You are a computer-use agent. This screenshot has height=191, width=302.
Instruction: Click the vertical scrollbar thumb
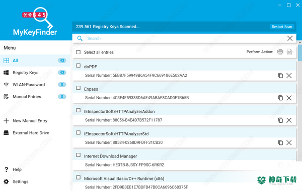point(300,53)
